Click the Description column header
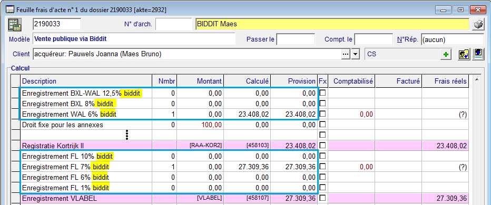Viewport: 491px width, 205px height. coord(86,81)
